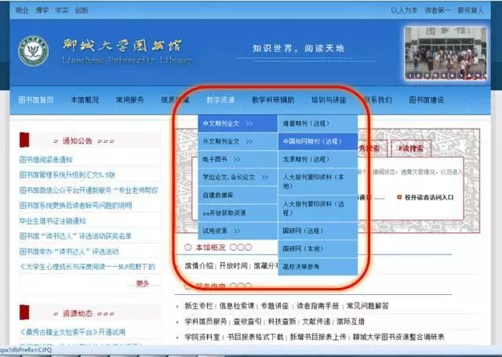Click the 通知公告 section heading
Viewport: 502px width, 357px height.
(77, 141)
